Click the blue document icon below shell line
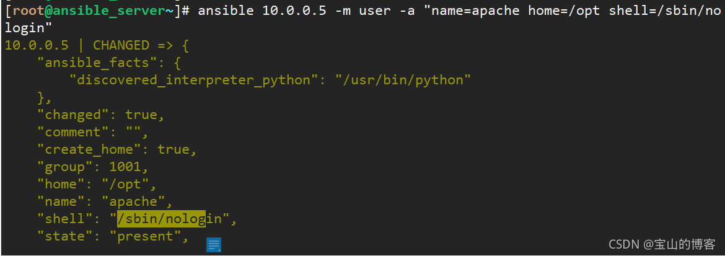 coord(214,245)
